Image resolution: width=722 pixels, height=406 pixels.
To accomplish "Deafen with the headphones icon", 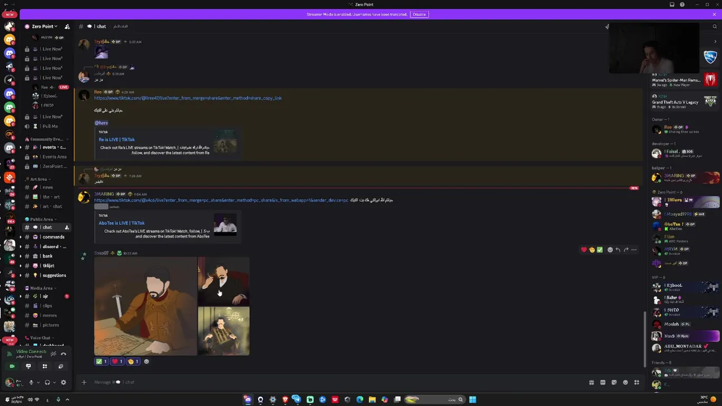I will coord(47,382).
